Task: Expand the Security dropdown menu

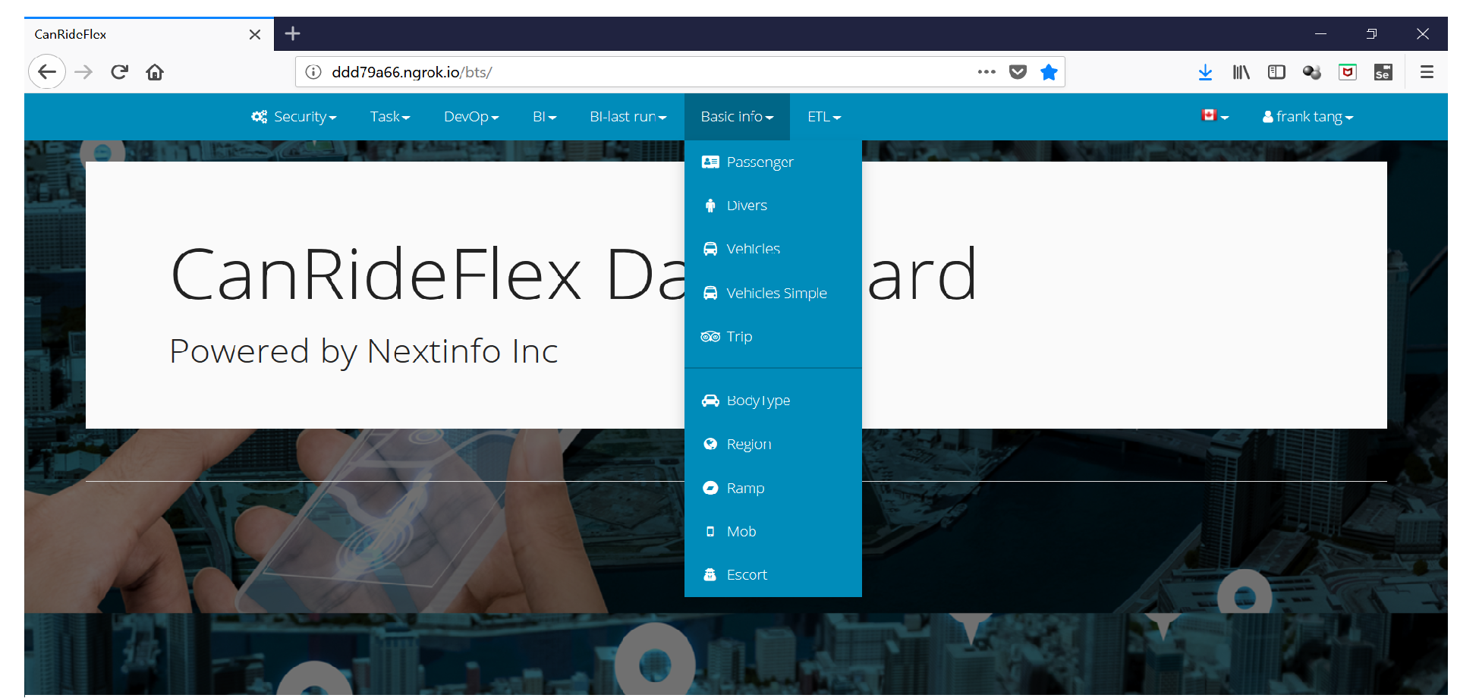Action: point(294,117)
